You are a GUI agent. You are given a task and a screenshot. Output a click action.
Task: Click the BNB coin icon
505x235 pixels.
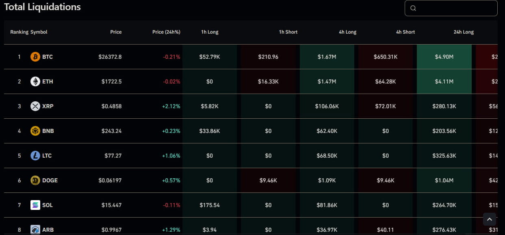tap(35, 131)
